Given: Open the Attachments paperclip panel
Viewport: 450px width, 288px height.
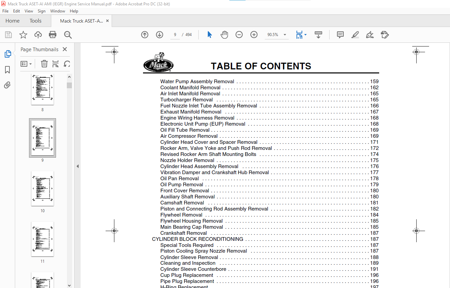Looking at the screenshot, I should pos(7,85).
